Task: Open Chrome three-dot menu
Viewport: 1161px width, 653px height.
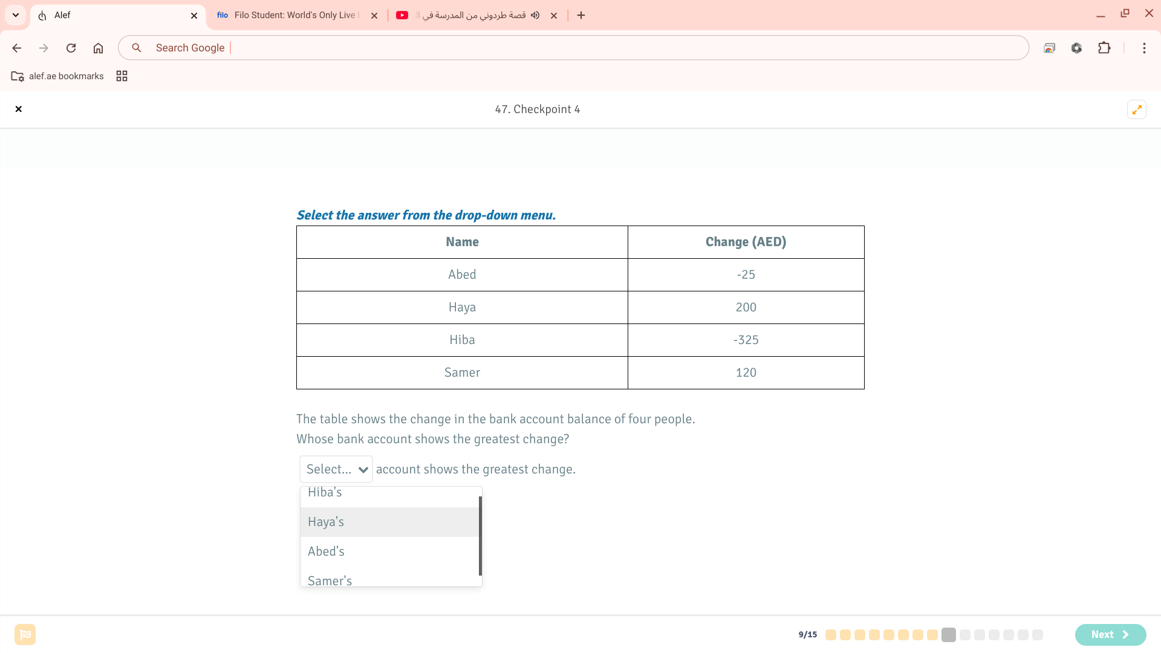Action: tap(1144, 48)
